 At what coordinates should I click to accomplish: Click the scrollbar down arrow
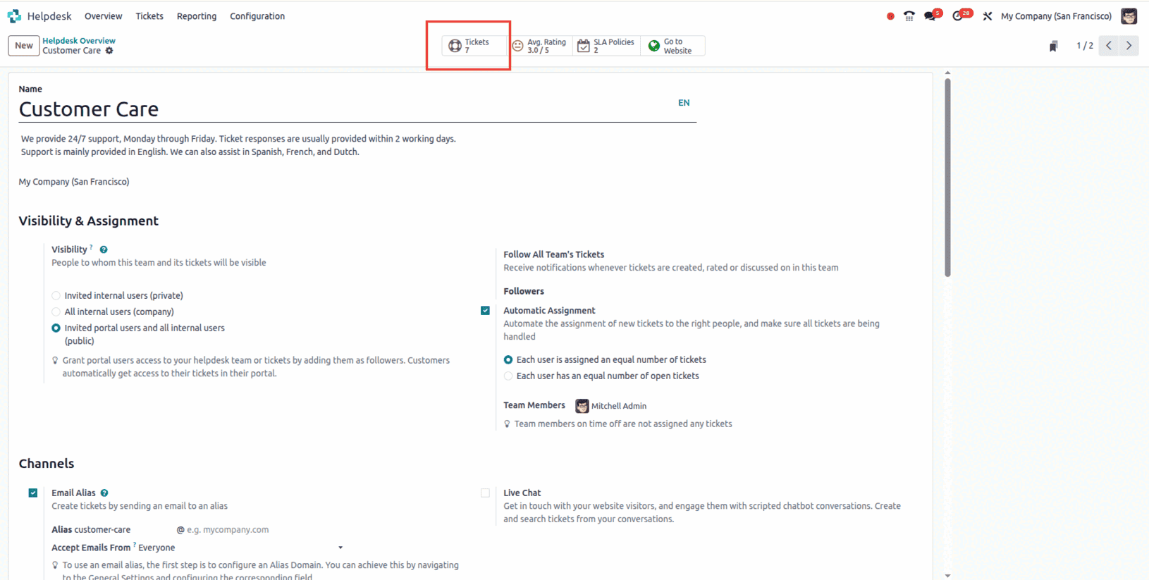947,576
